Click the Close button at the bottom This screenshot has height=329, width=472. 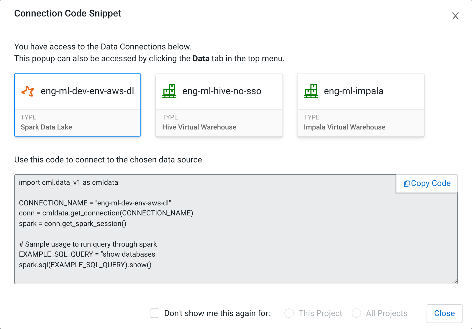click(x=444, y=313)
